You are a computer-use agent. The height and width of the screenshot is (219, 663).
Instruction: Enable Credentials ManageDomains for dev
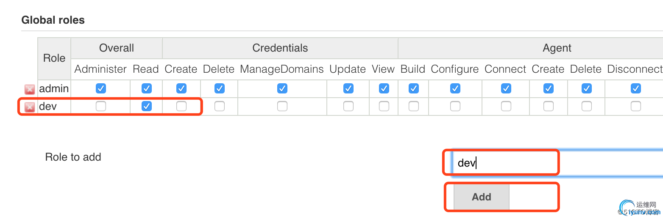click(282, 106)
